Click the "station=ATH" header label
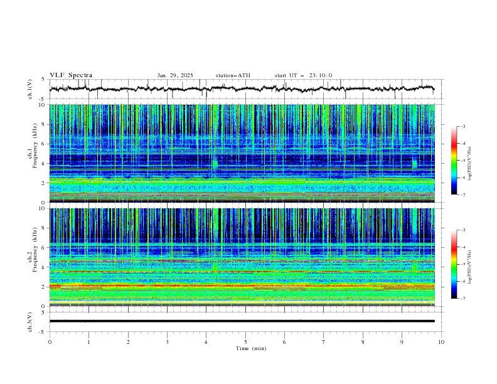 click(233, 75)
